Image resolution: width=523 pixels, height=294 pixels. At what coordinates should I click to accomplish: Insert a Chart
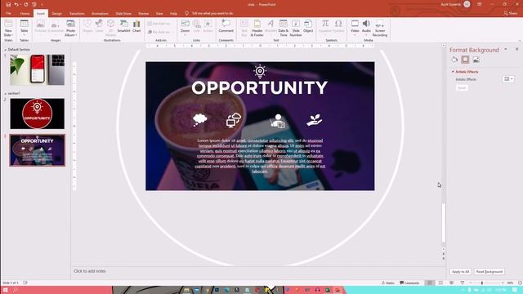click(x=136, y=26)
